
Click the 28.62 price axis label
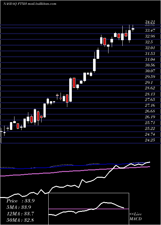(x=150, y=88)
